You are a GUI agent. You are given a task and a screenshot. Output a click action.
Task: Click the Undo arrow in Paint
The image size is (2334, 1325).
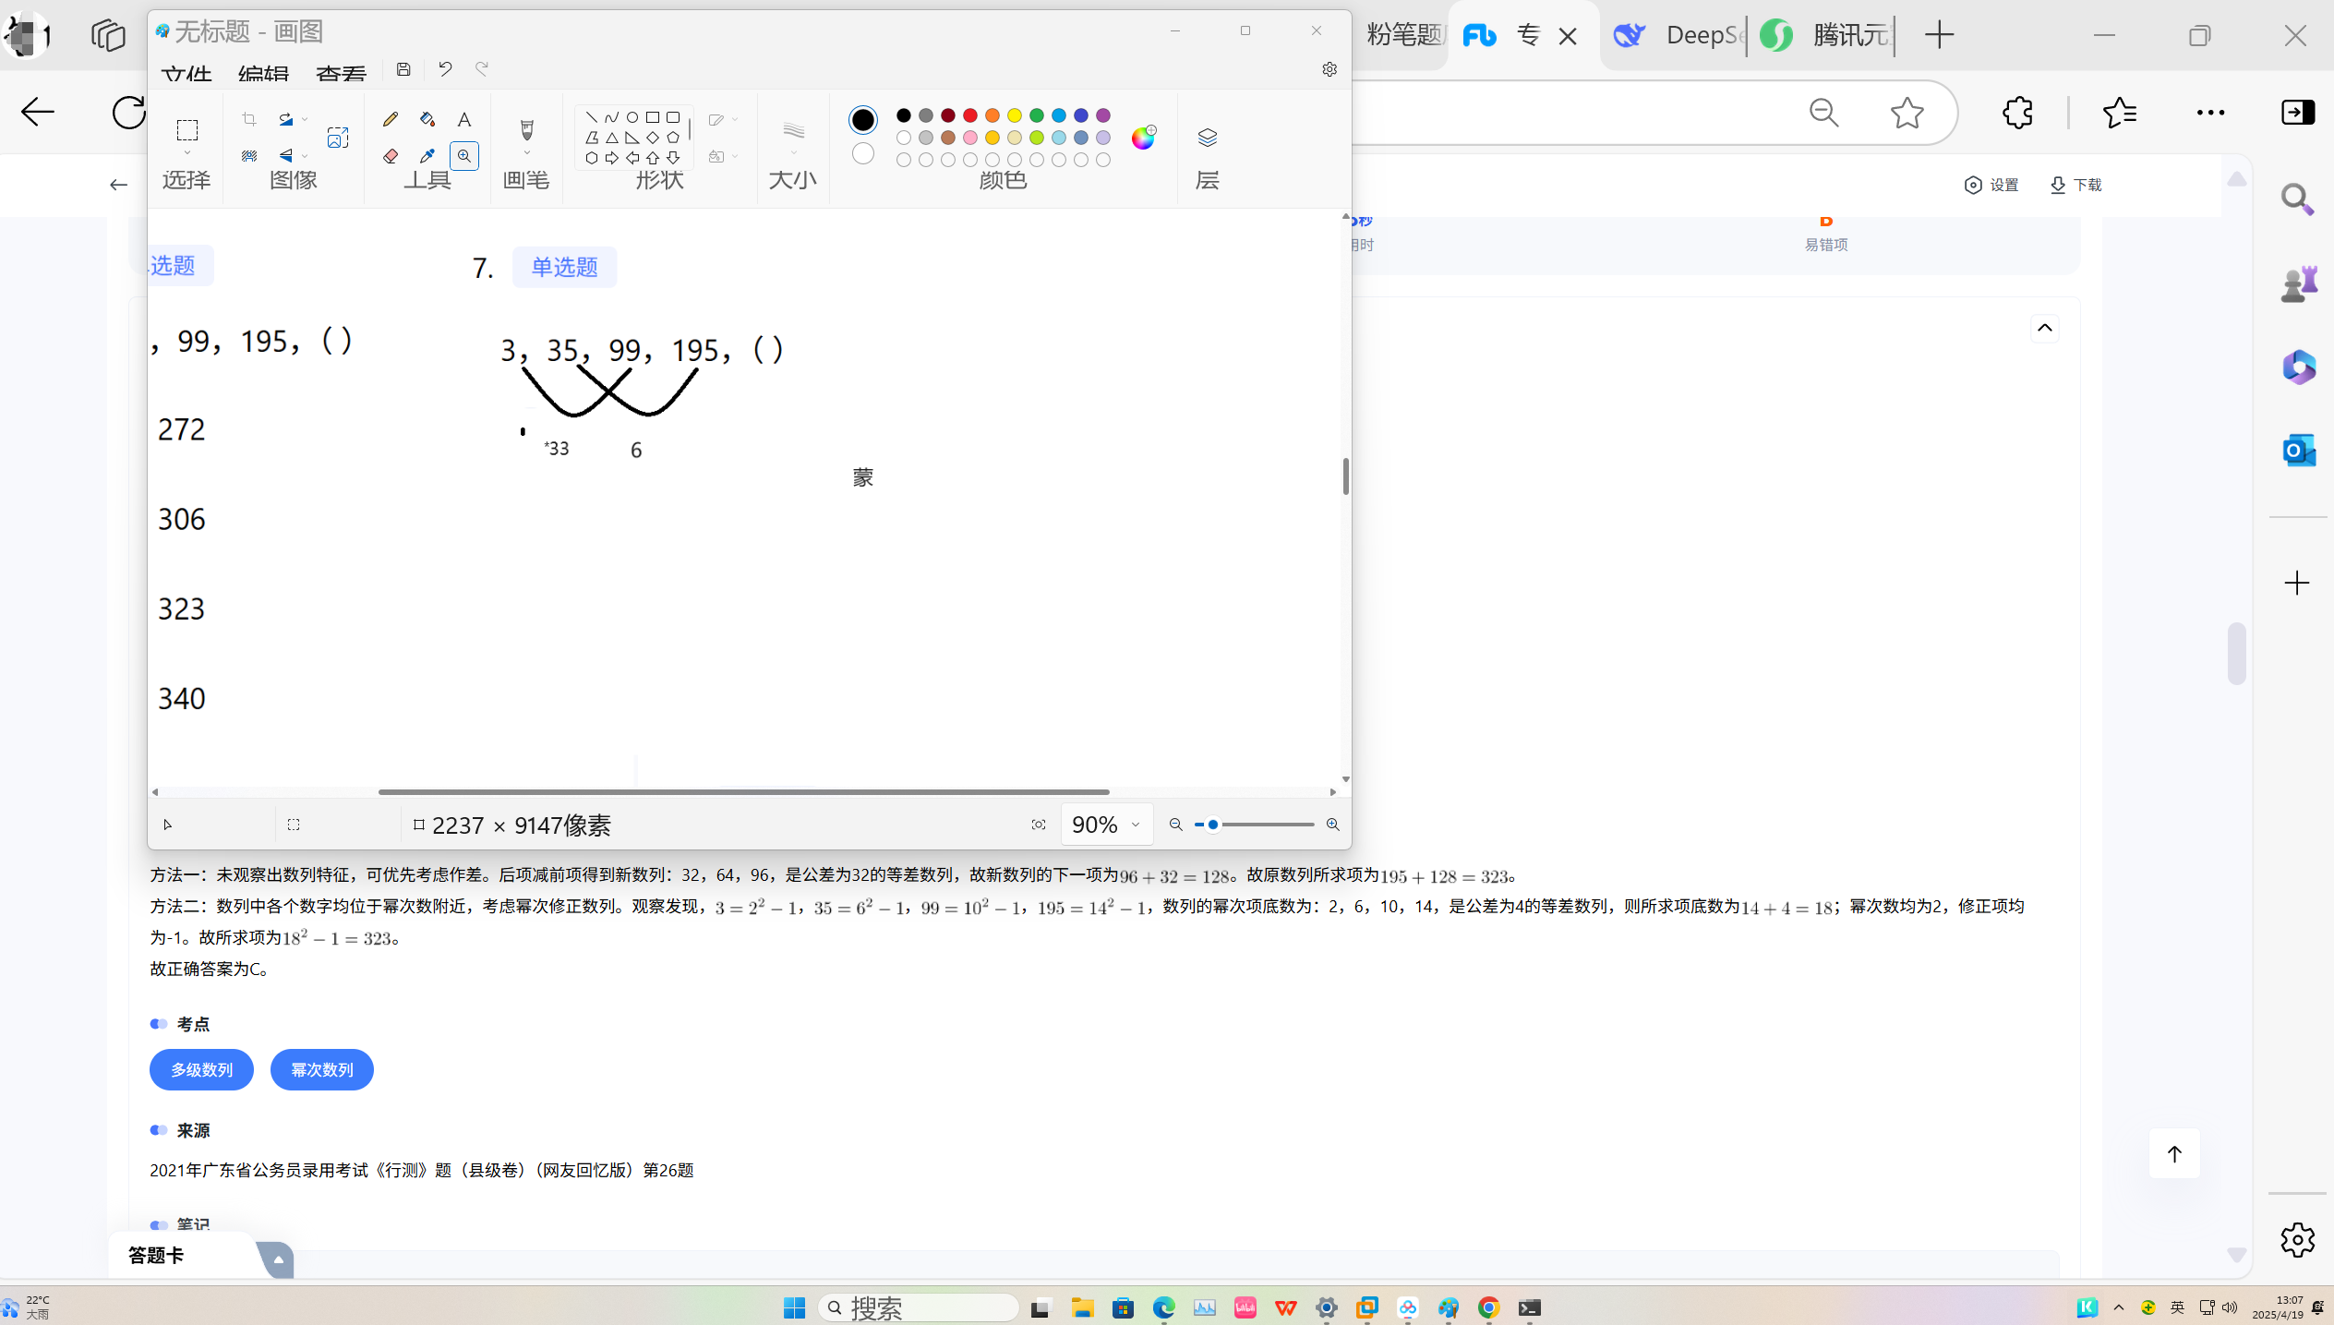click(x=445, y=69)
